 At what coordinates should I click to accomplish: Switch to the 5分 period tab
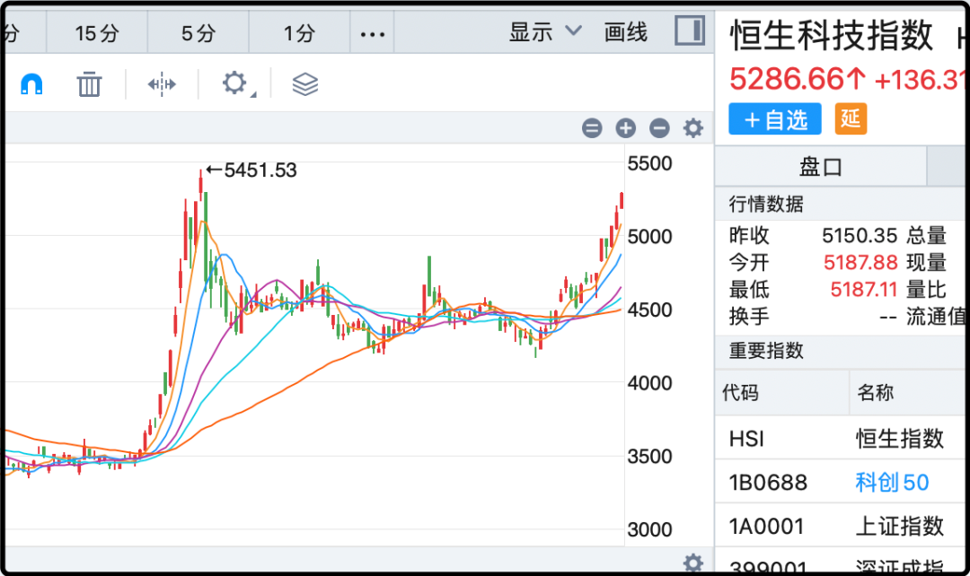click(x=198, y=34)
